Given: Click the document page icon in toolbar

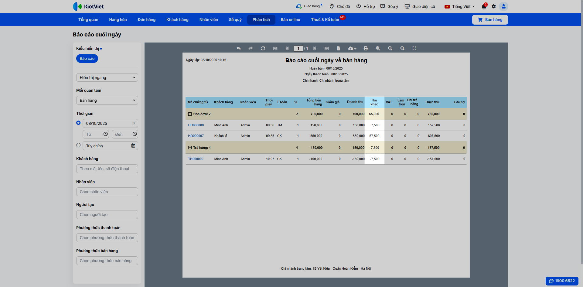Looking at the screenshot, I should point(339,48).
